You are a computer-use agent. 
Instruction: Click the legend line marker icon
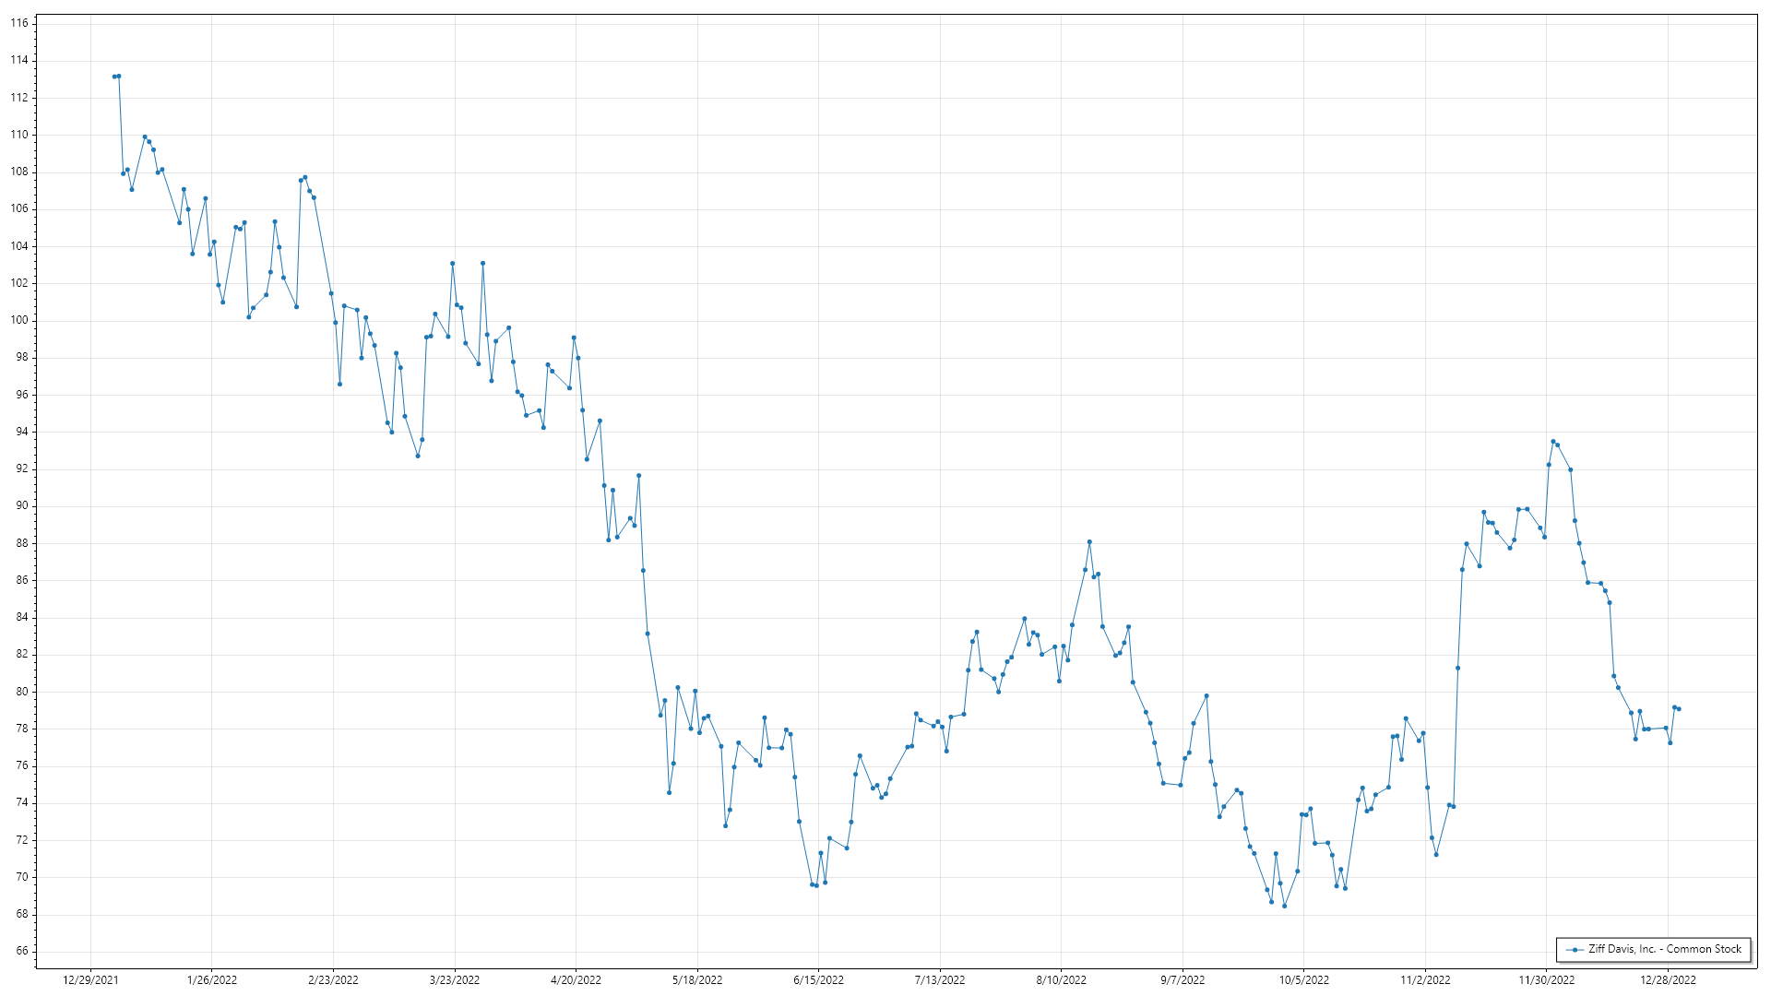tap(1575, 950)
